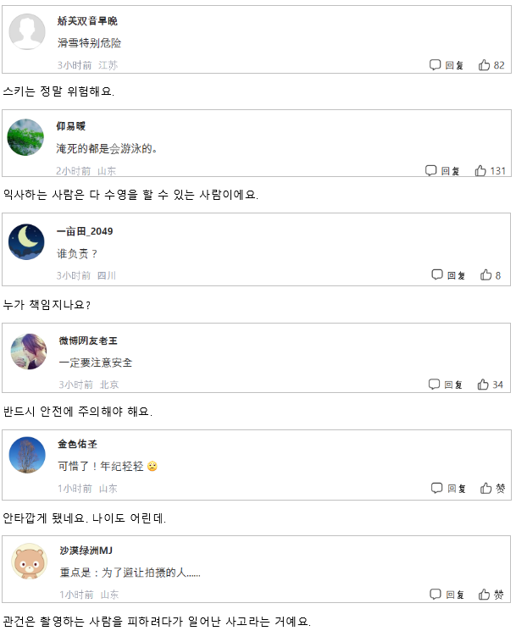The width and height of the screenshot is (516, 631).
Task: Like the comment by 微博网友老王
Action: tap(490, 385)
